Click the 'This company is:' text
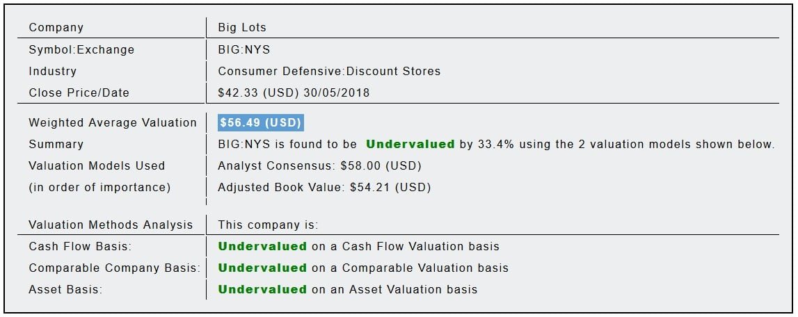The image size is (798, 317). (268, 225)
